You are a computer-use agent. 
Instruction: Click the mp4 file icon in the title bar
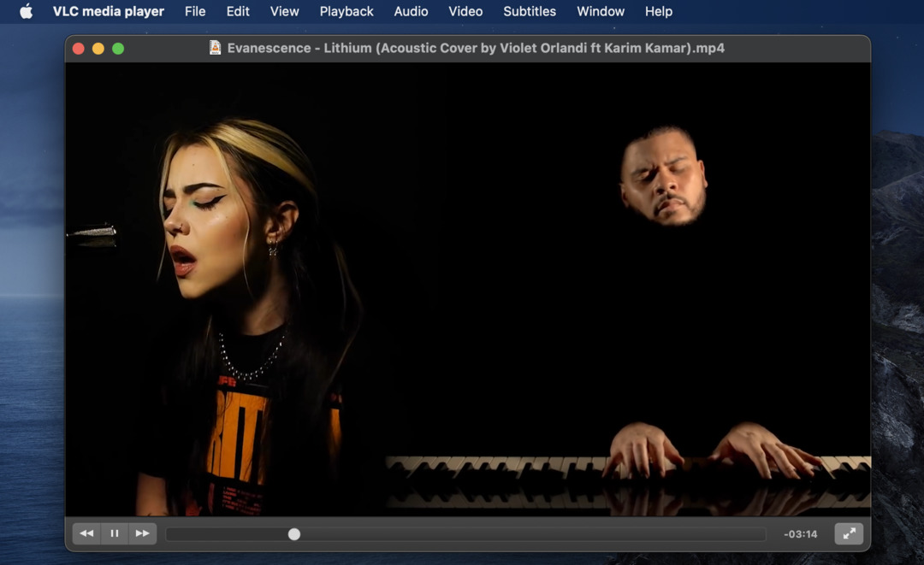[x=215, y=48]
